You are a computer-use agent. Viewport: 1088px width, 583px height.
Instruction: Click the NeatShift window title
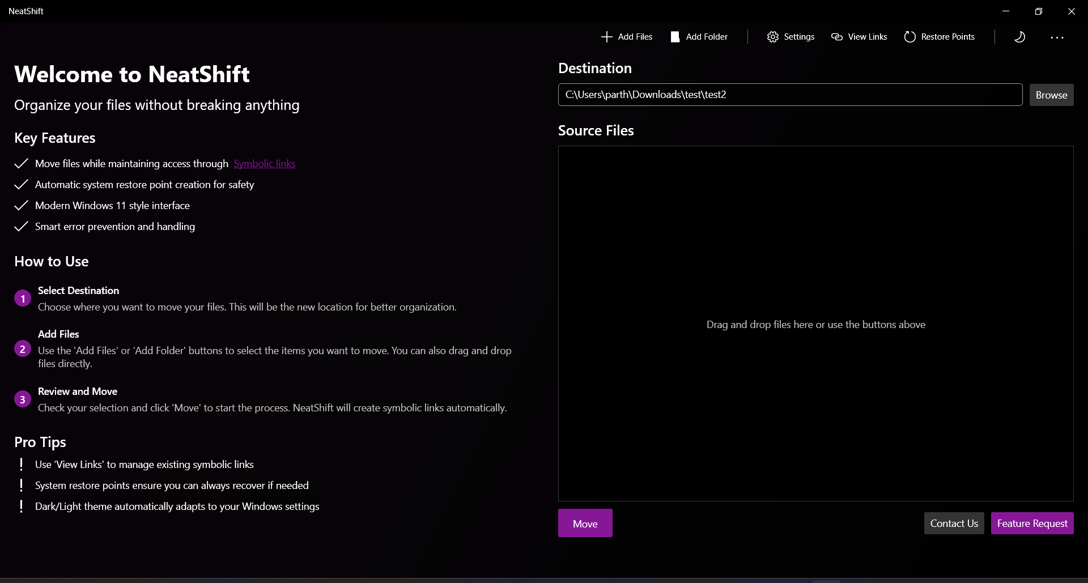(x=26, y=11)
